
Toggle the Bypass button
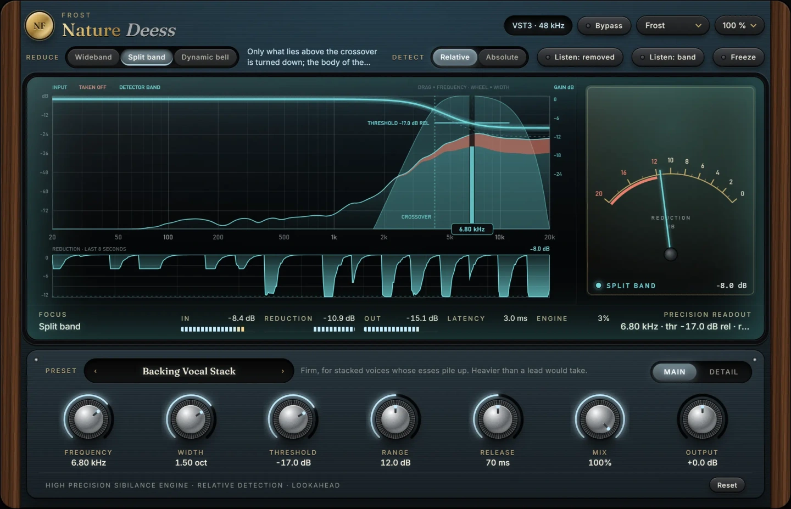[x=604, y=26]
